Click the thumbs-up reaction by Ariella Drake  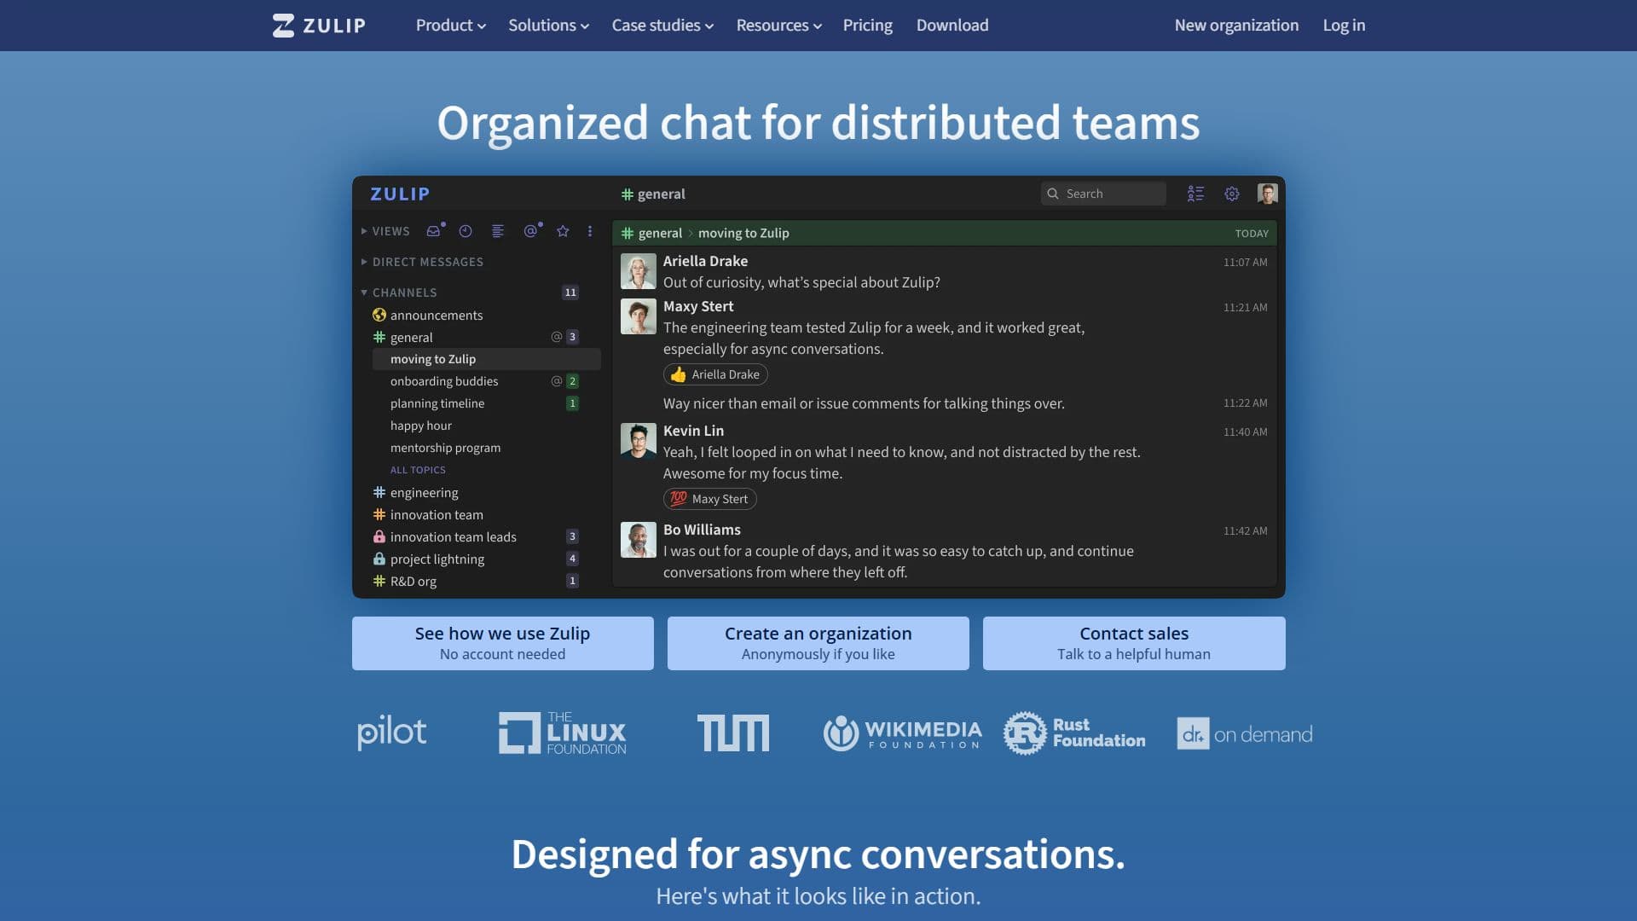pos(715,374)
